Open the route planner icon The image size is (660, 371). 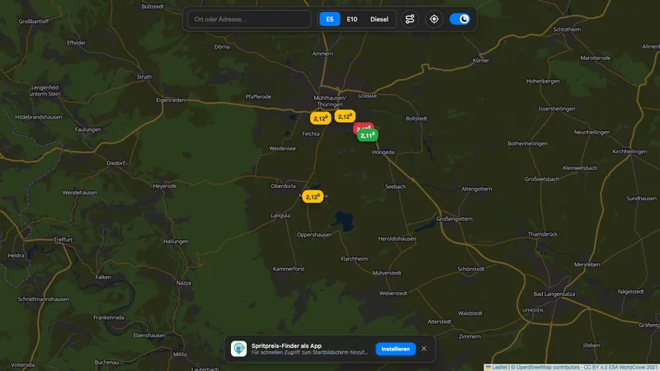click(x=409, y=19)
